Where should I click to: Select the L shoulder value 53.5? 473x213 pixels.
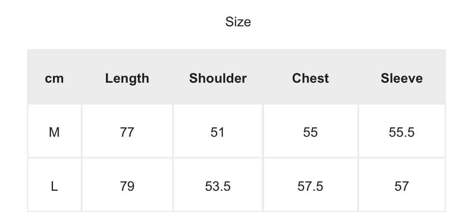tap(218, 186)
